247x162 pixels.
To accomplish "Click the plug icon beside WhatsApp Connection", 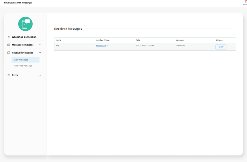I will (9, 37).
